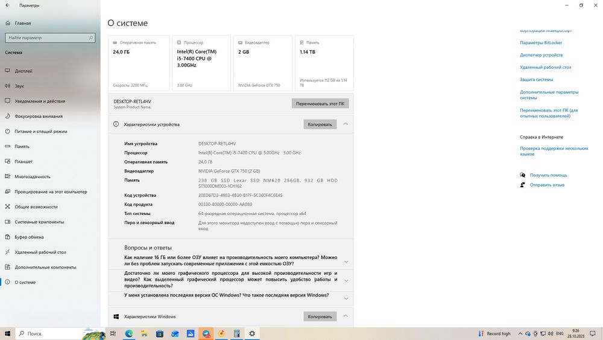Copy Windows specs with Копировать button
603x340 pixels.
[x=320, y=316]
